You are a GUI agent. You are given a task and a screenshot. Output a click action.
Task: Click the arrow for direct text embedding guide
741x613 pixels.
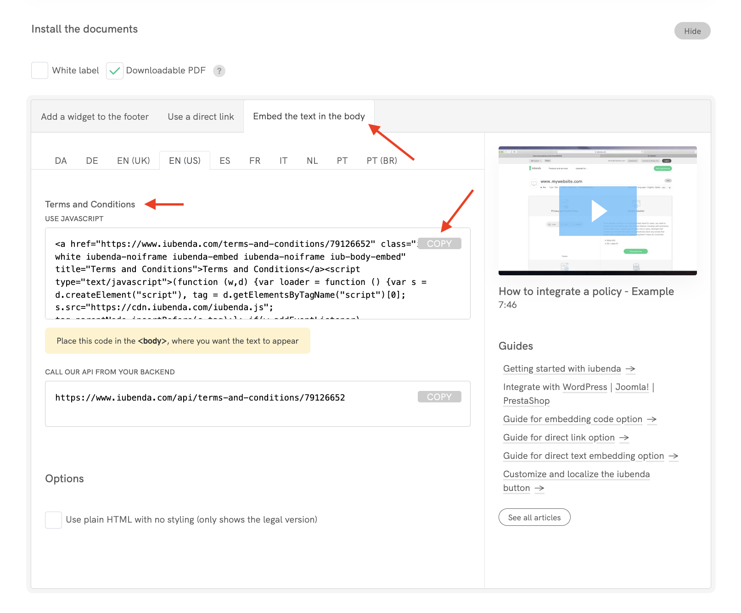pos(674,456)
